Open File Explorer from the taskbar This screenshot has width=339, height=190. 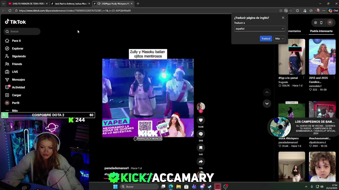179,187
